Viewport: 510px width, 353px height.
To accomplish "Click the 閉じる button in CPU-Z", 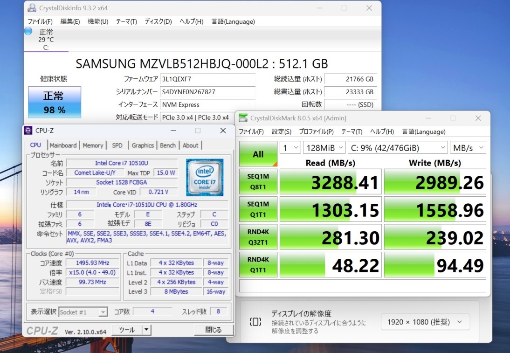I will [x=214, y=330].
